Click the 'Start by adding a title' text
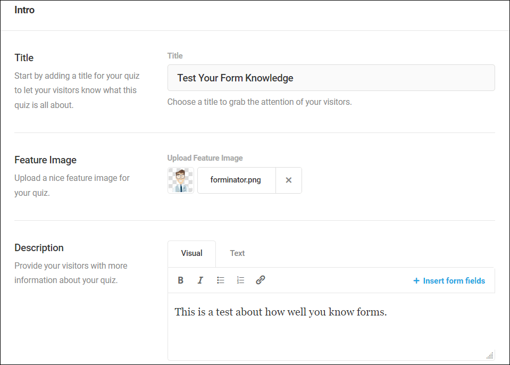This screenshot has height=365, width=510. [x=77, y=90]
